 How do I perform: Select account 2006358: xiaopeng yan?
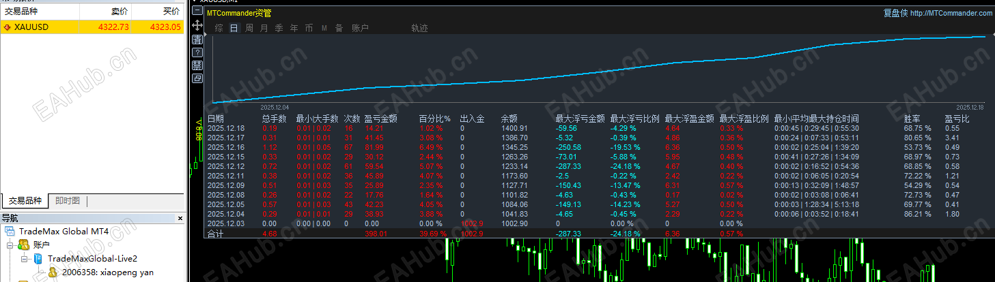pyautogui.click(x=107, y=272)
